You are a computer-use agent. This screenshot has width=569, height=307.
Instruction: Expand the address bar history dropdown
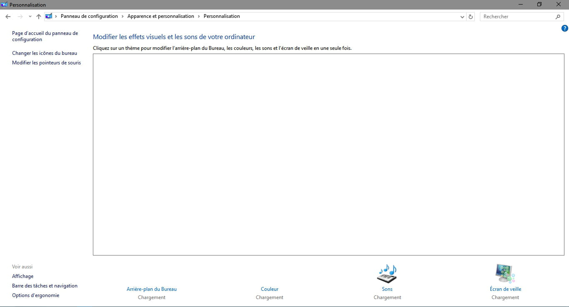click(462, 17)
